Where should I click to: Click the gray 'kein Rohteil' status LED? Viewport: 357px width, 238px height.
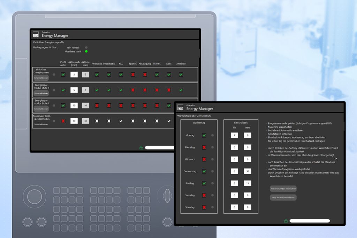tap(86, 47)
